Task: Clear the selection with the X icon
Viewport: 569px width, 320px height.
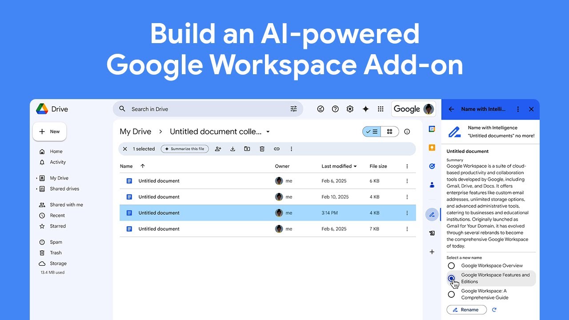Action: pos(125,149)
